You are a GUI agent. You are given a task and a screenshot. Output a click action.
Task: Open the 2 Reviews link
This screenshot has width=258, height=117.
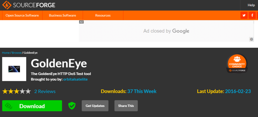(x=45, y=91)
